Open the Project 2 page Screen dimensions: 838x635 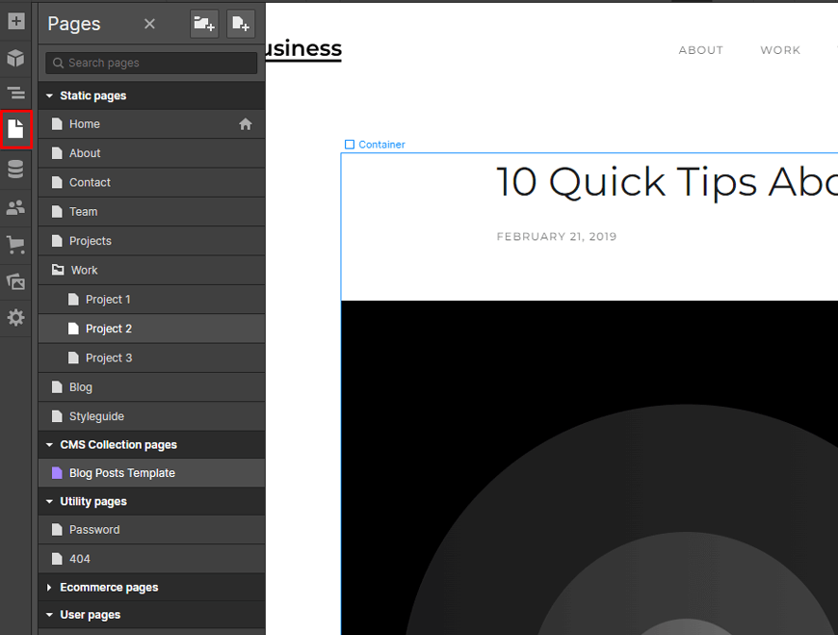(152, 329)
